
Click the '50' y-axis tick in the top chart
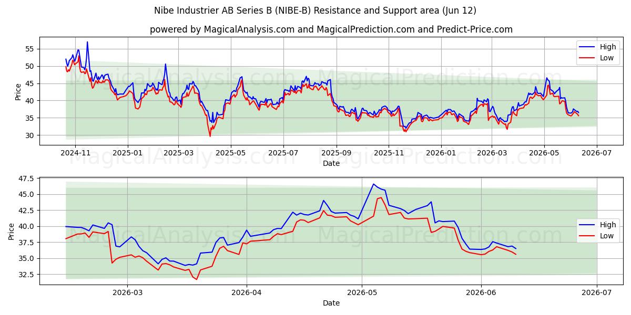coord(29,66)
